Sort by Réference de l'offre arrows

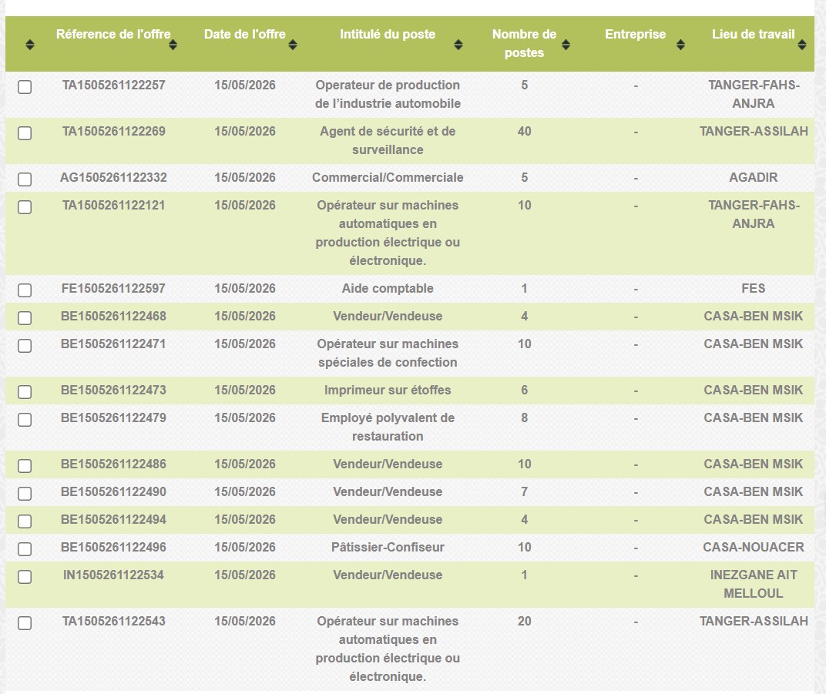[x=173, y=45]
